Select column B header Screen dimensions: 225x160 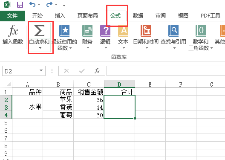point(58,84)
